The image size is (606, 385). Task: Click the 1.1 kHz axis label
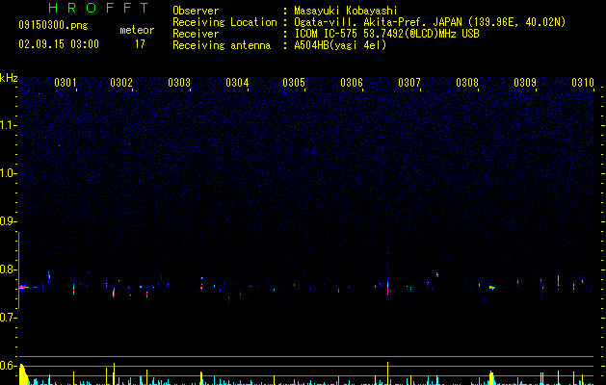click(x=8, y=125)
